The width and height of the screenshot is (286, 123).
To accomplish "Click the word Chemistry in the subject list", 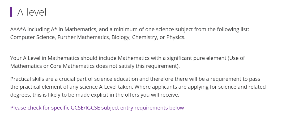I will coord(144,37).
